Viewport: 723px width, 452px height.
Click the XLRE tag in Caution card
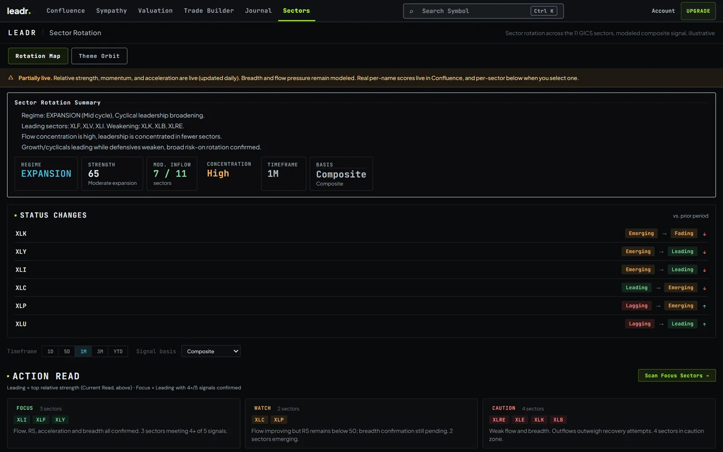pyautogui.click(x=499, y=420)
